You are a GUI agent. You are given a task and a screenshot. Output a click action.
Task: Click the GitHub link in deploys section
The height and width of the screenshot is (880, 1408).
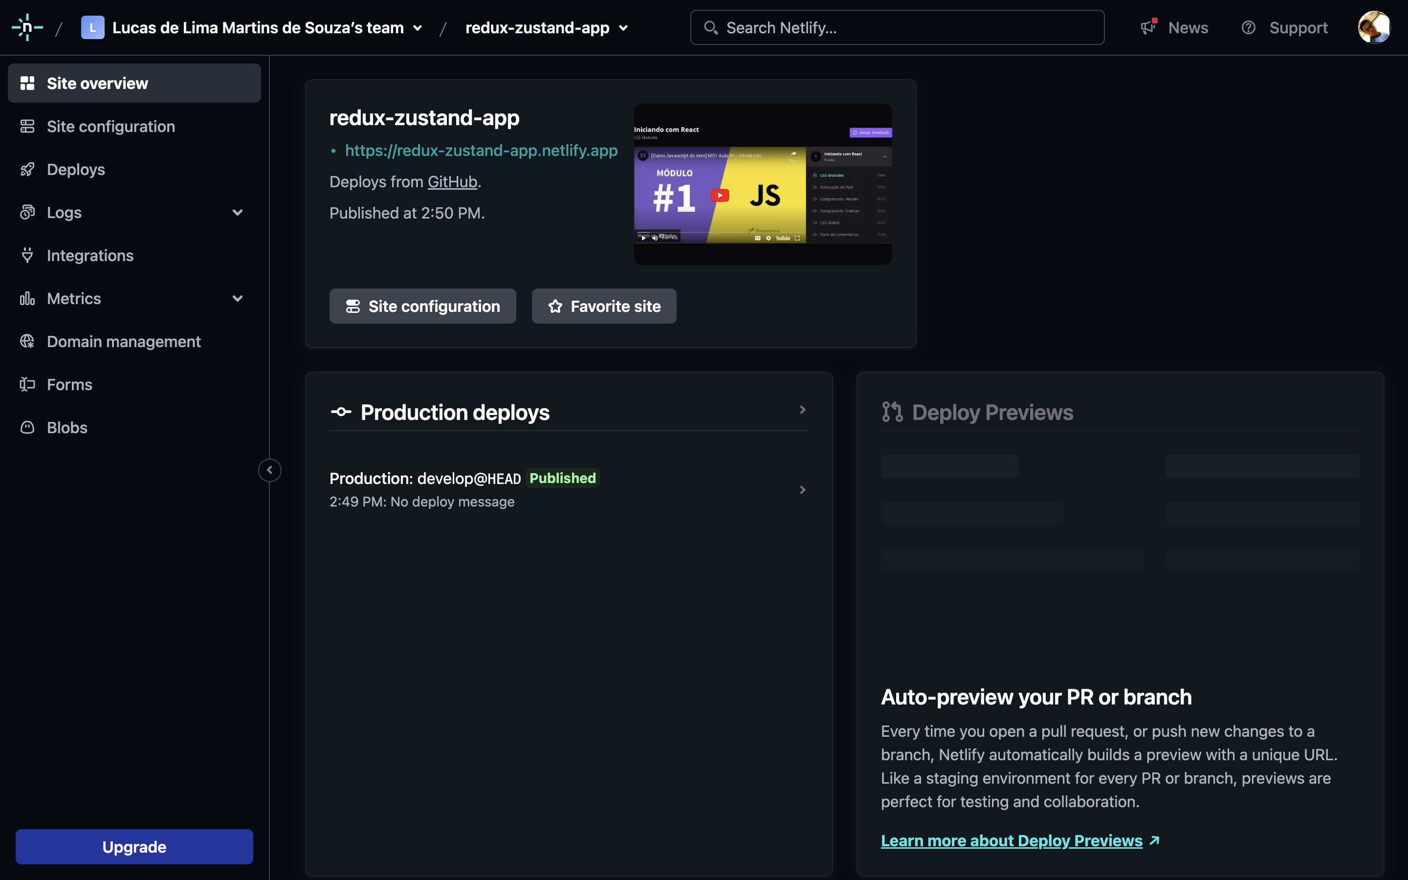click(x=452, y=180)
